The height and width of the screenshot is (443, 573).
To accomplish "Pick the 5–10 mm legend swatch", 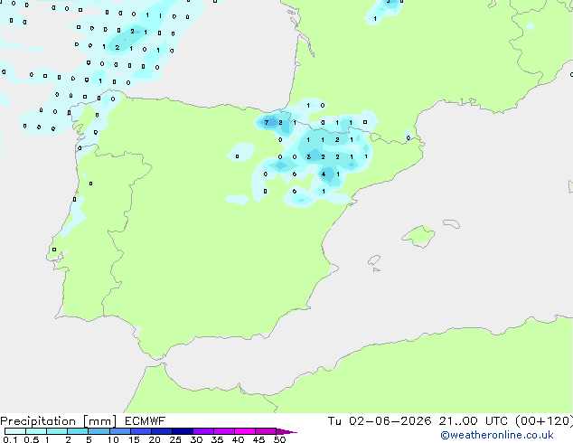I will pos(99,431).
